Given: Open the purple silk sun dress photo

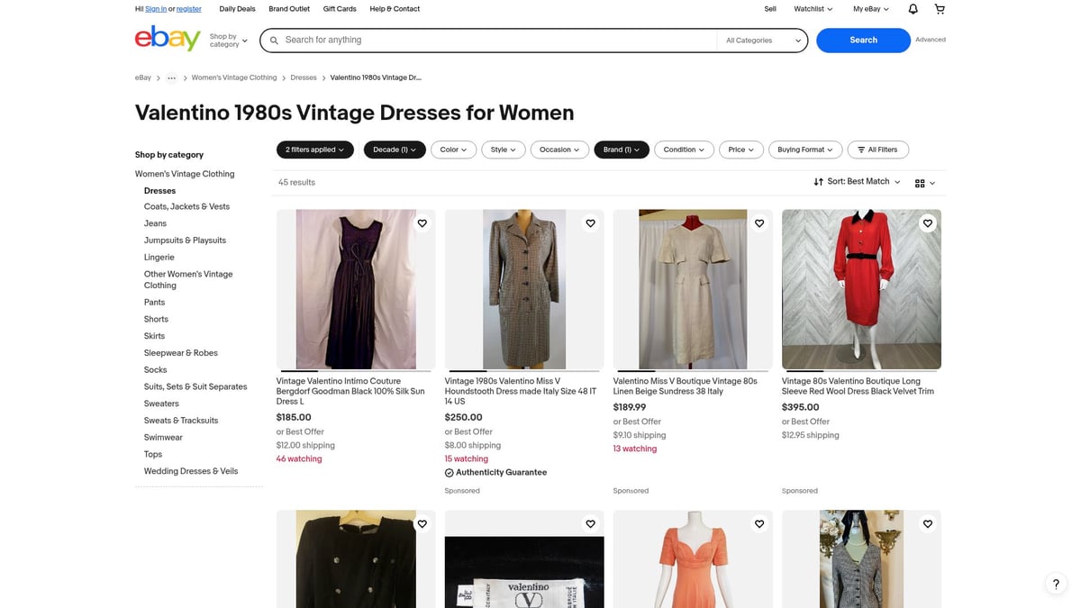Looking at the screenshot, I should 356,289.
